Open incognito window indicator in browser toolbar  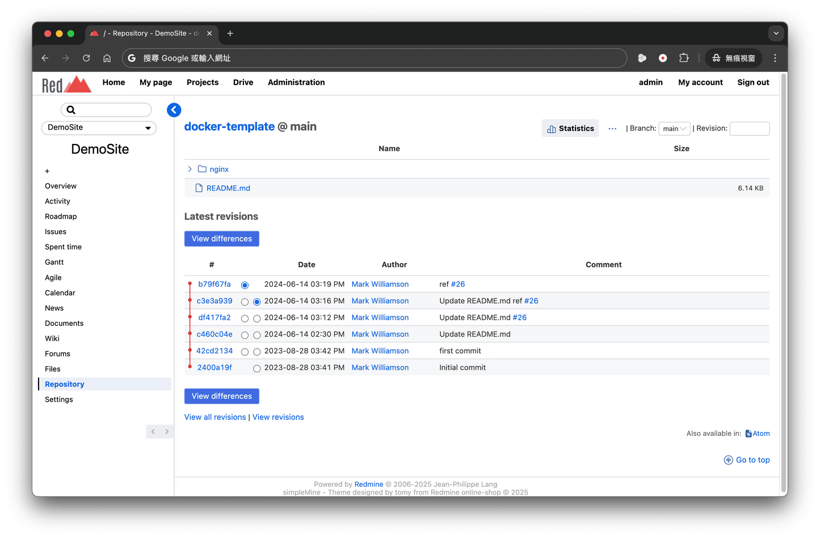733,58
